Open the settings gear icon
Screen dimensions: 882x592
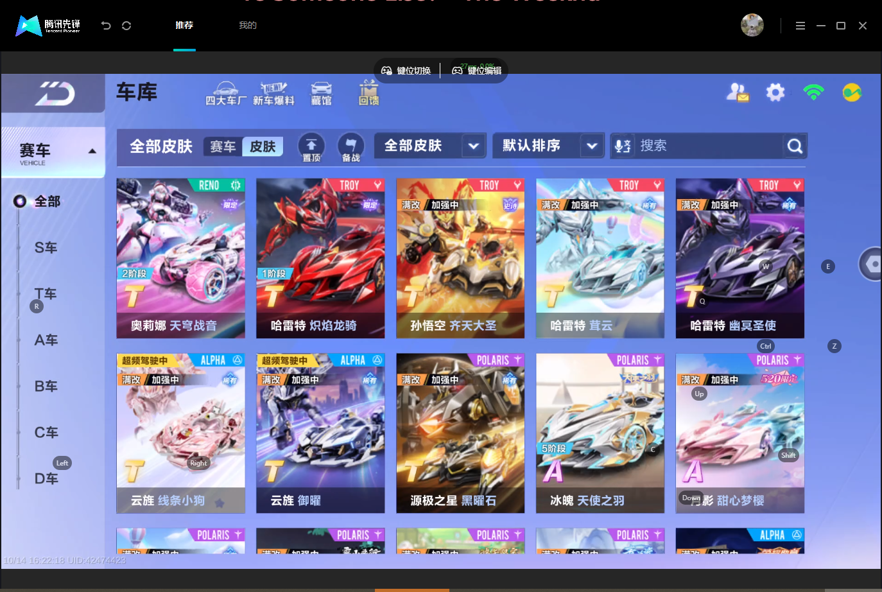pos(775,92)
